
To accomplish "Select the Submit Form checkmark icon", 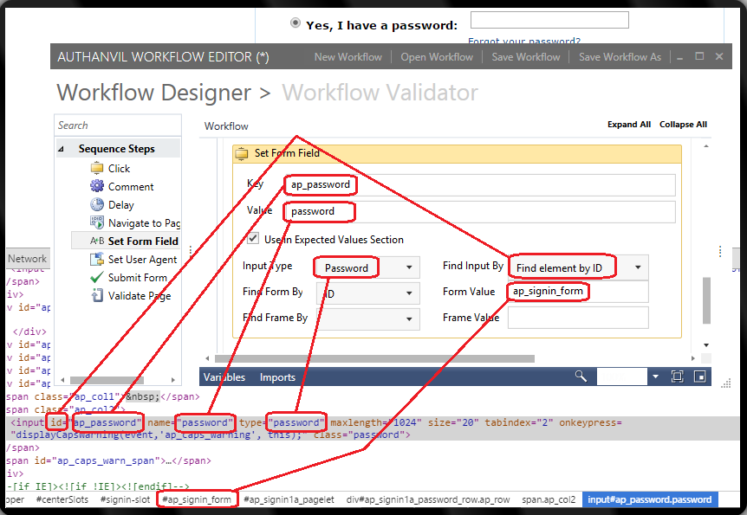I will [97, 277].
